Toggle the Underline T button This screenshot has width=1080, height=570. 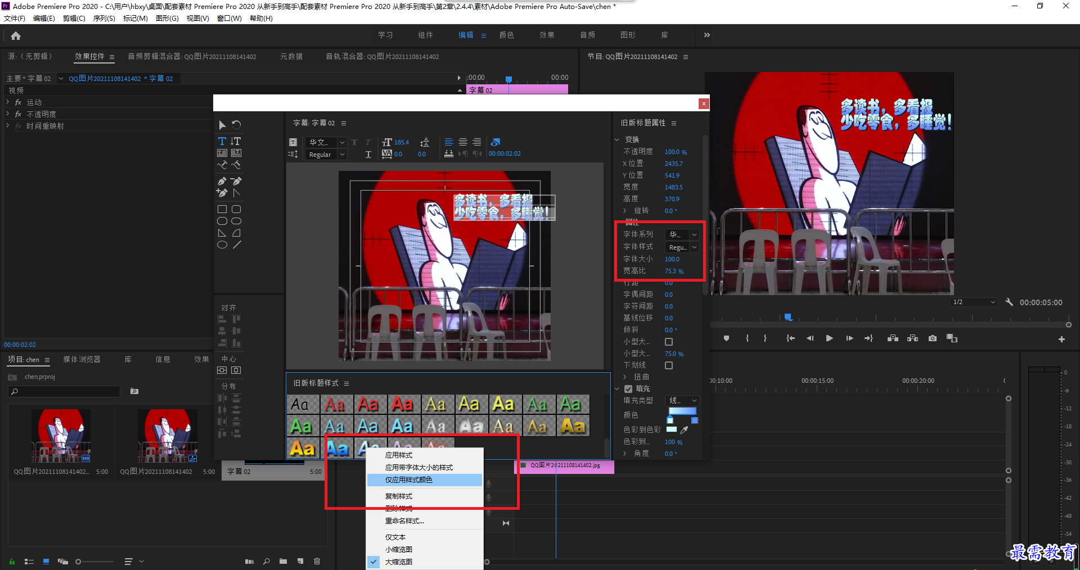368,155
